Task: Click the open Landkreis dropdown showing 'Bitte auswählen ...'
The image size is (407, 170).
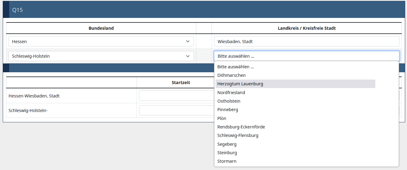Action: click(x=306, y=56)
